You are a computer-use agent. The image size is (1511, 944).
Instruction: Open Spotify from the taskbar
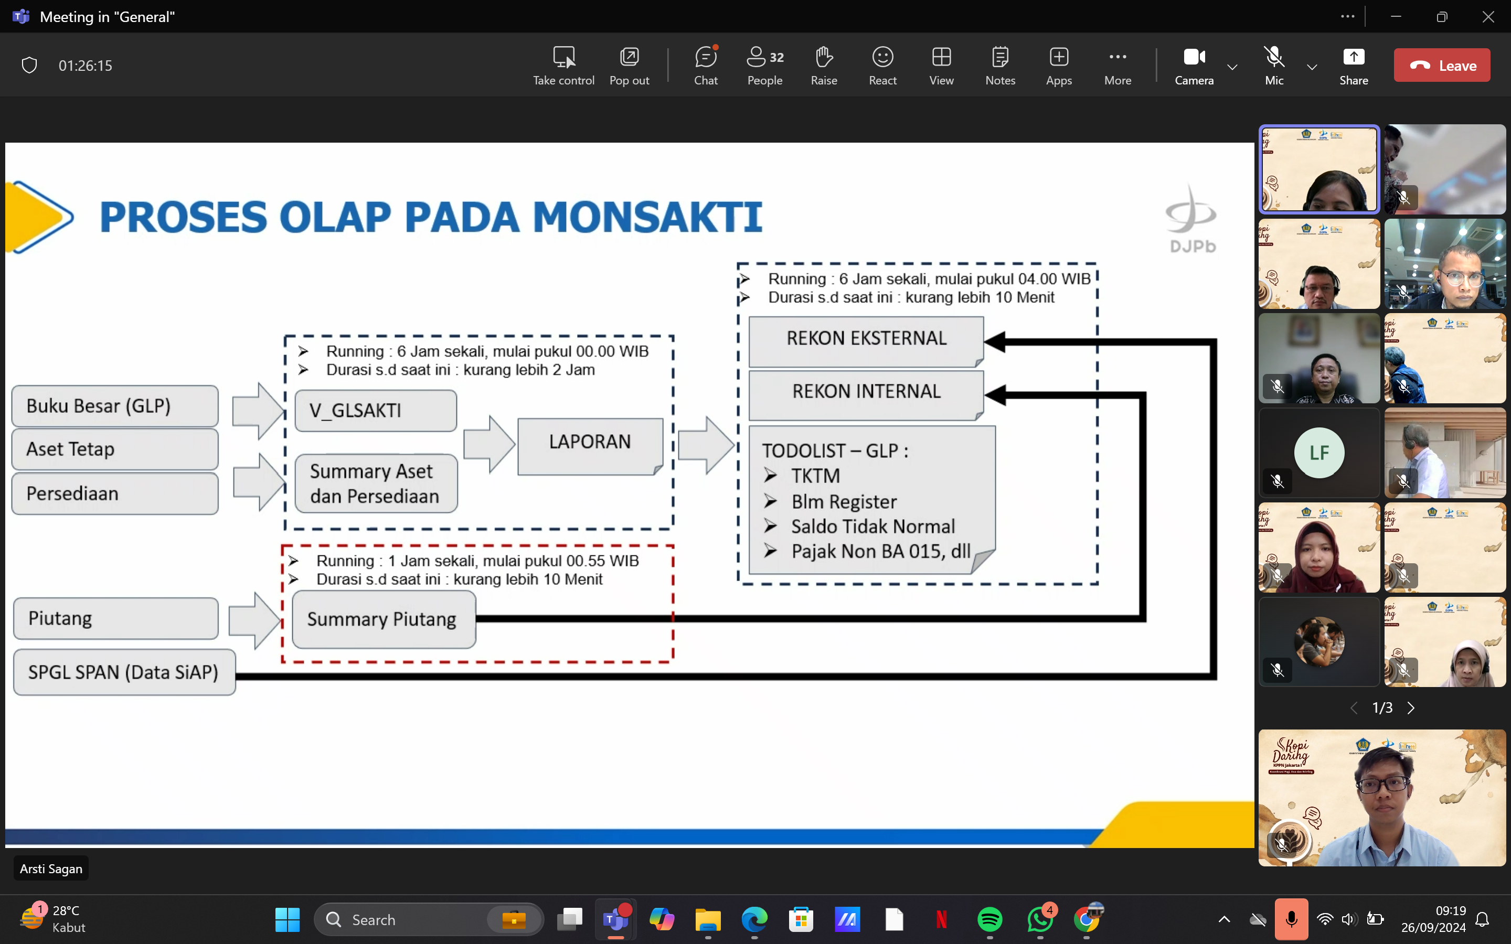(x=989, y=919)
